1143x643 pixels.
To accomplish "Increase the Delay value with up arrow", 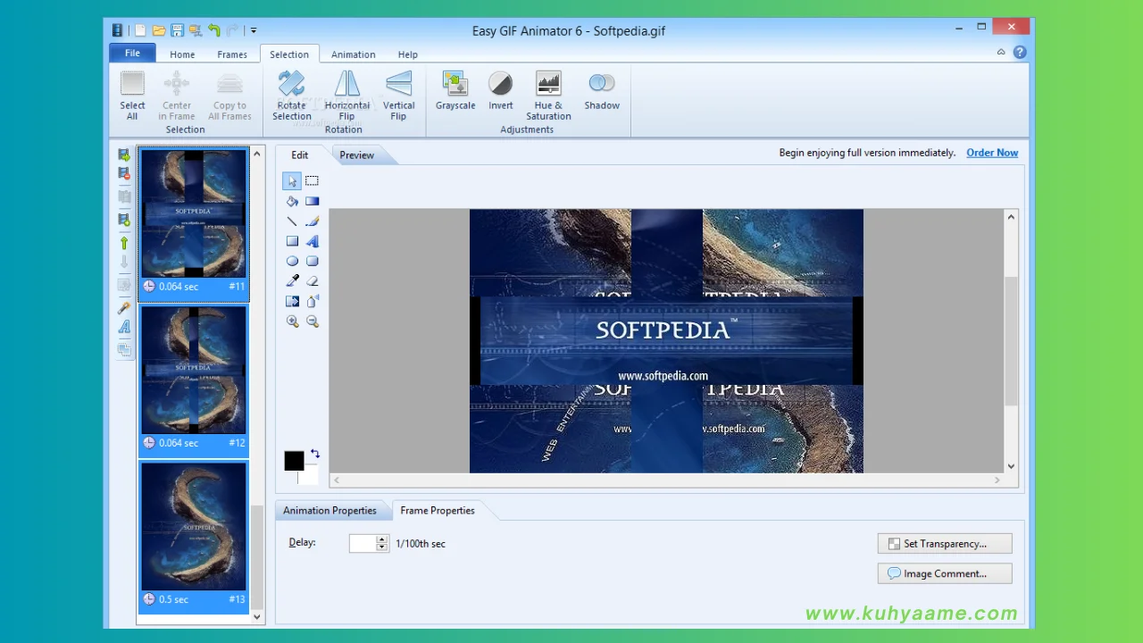I will [x=382, y=539].
